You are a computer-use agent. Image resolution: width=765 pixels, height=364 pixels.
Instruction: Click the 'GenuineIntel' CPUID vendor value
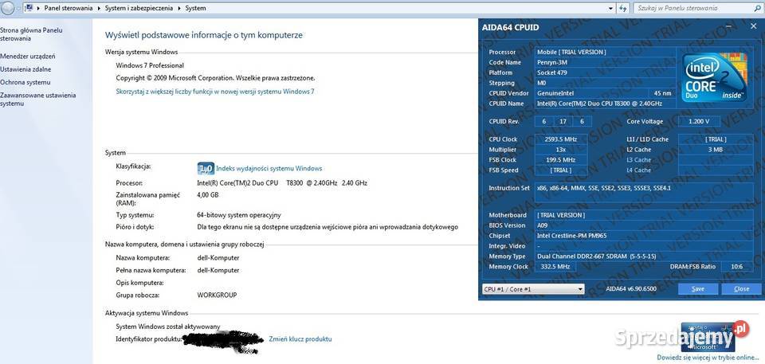555,93
